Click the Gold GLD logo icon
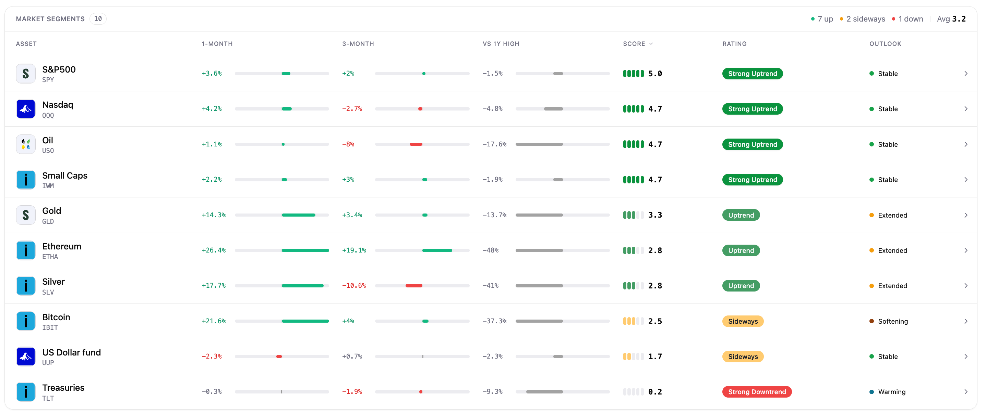This screenshot has height=414, width=986. pyautogui.click(x=26, y=215)
